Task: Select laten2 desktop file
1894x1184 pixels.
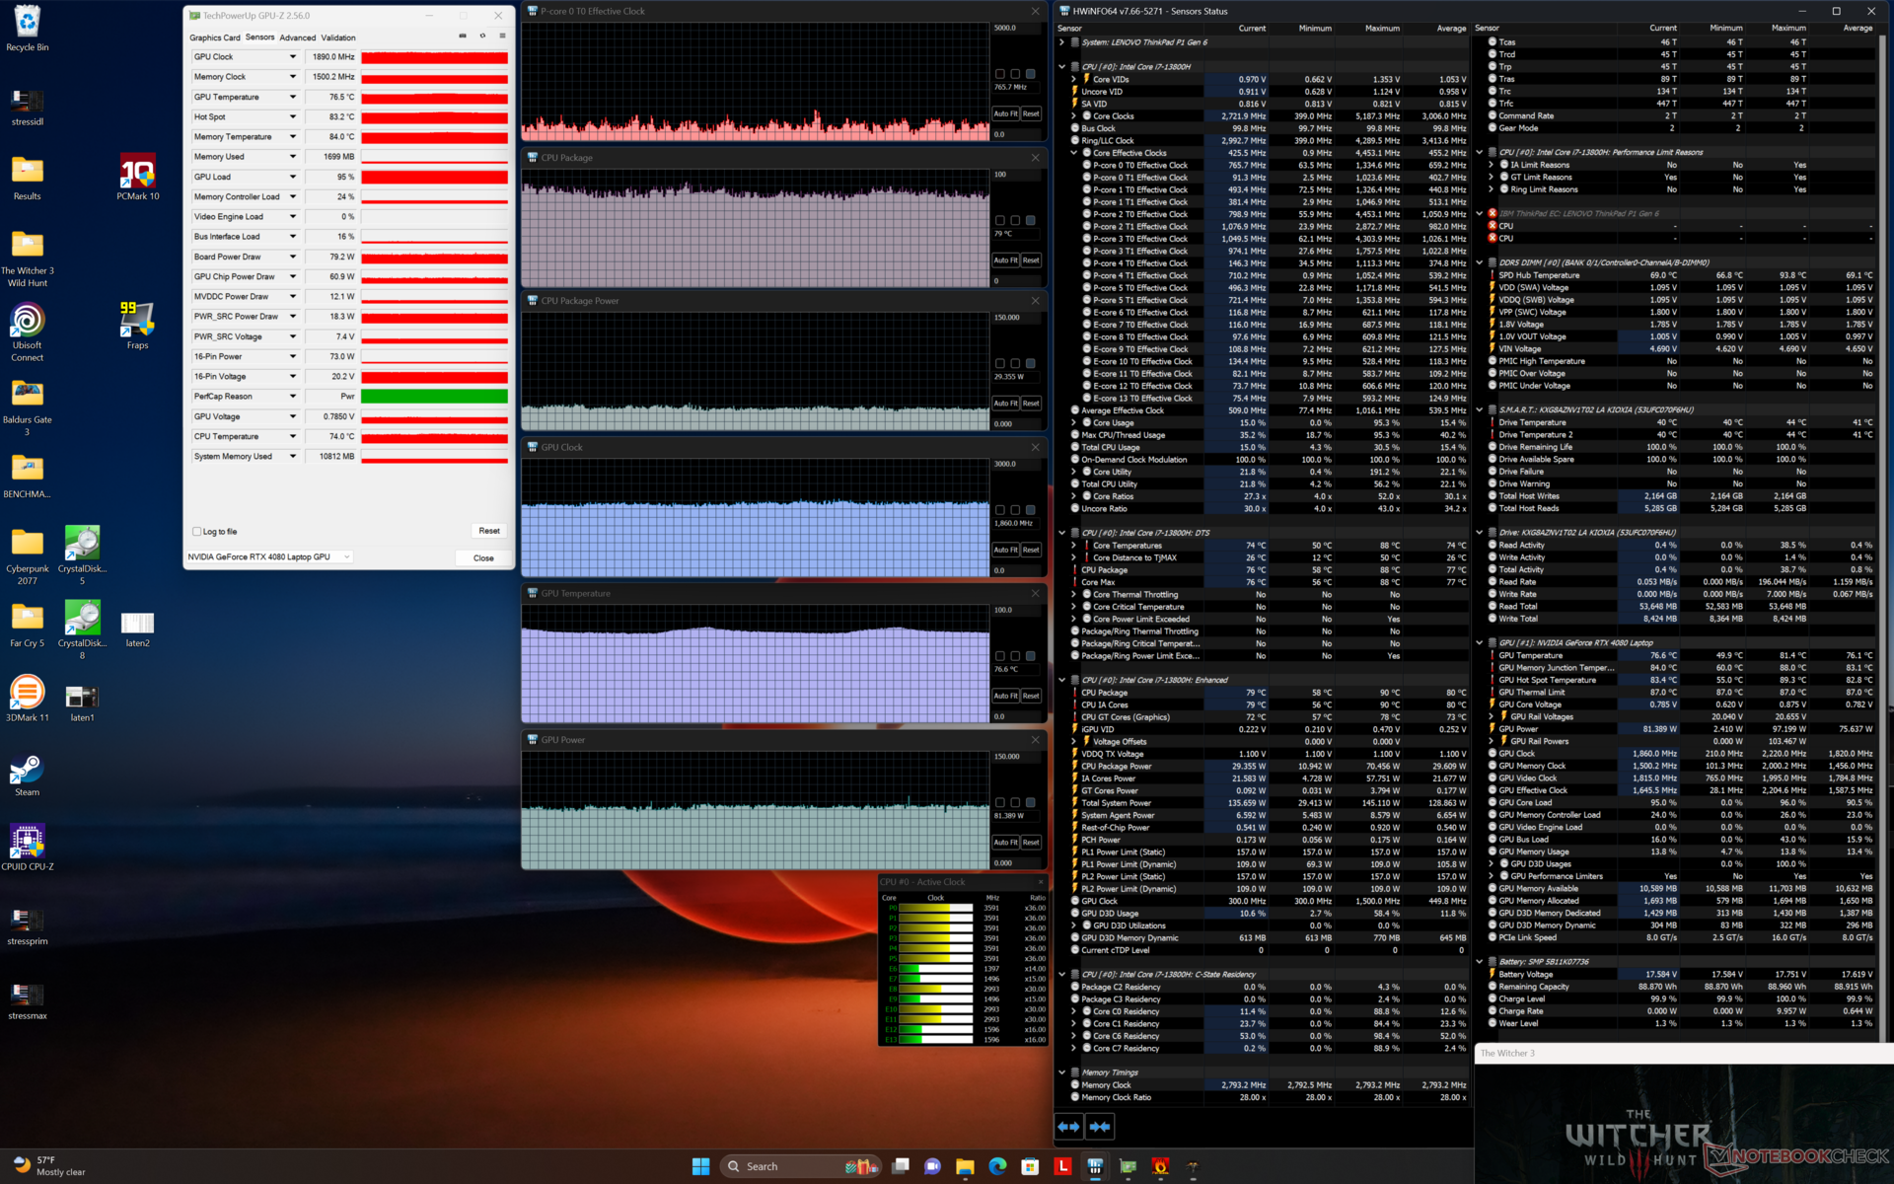Action: tap(137, 629)
